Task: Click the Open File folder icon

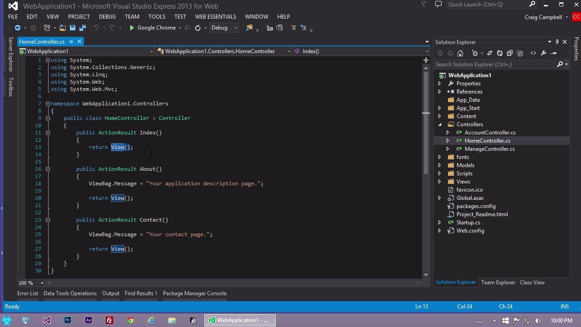Action: coord(62,28)
